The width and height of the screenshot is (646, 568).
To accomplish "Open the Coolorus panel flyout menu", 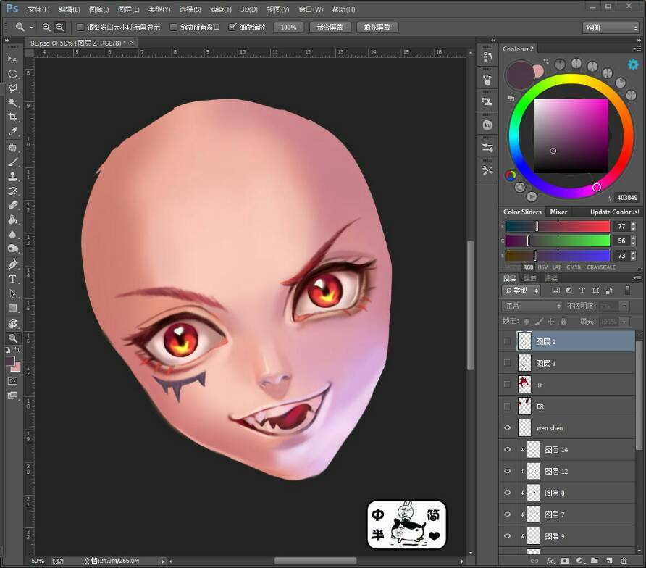I will click(x=637, y=49).
